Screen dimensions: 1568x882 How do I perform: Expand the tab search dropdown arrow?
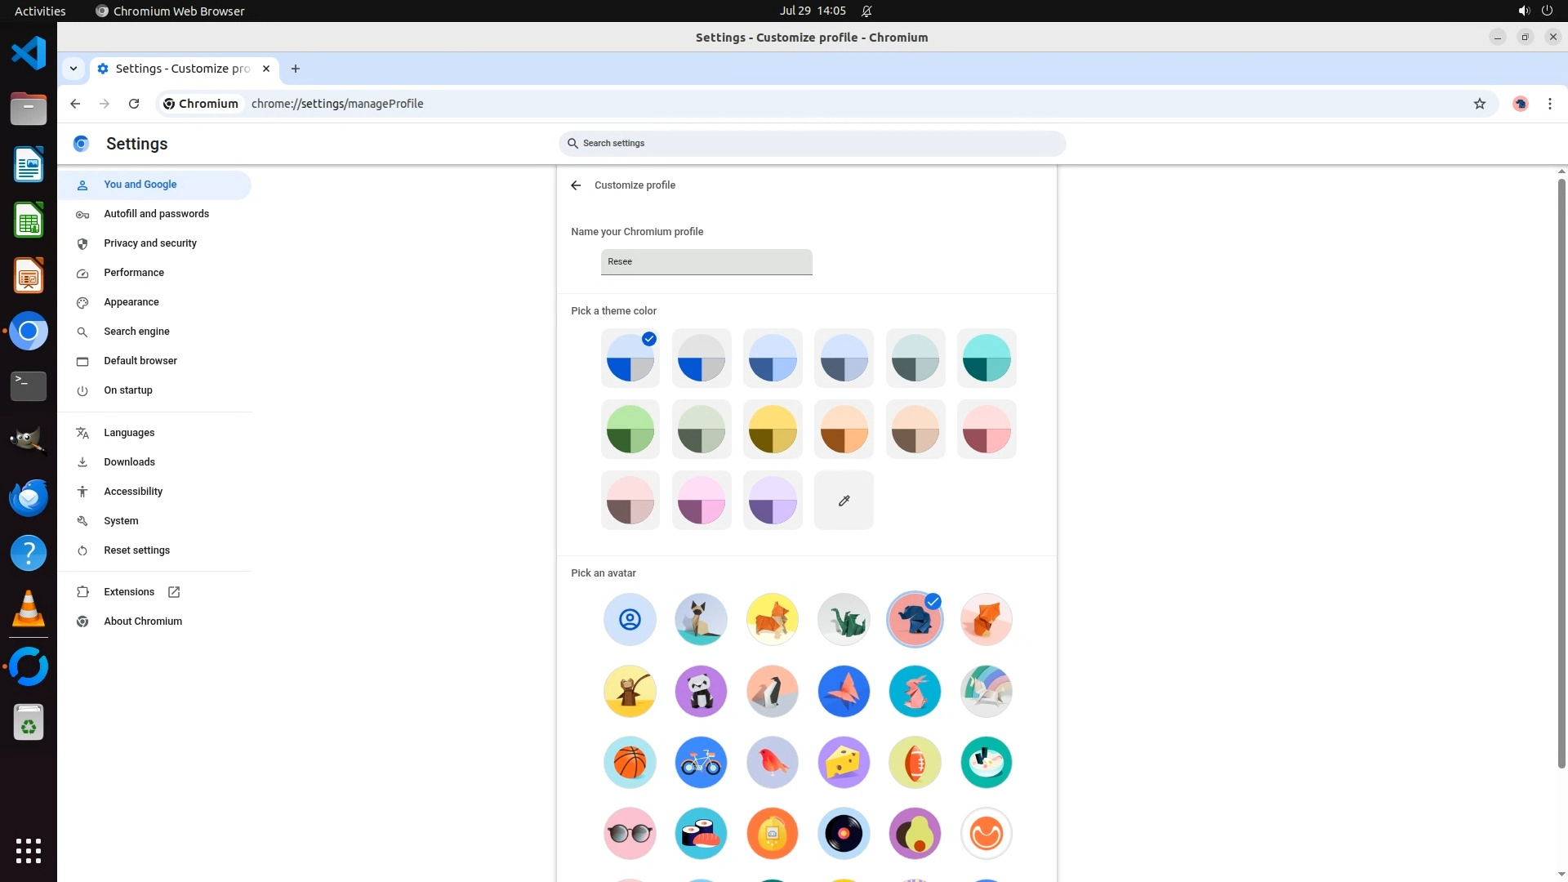click(73, 69)
